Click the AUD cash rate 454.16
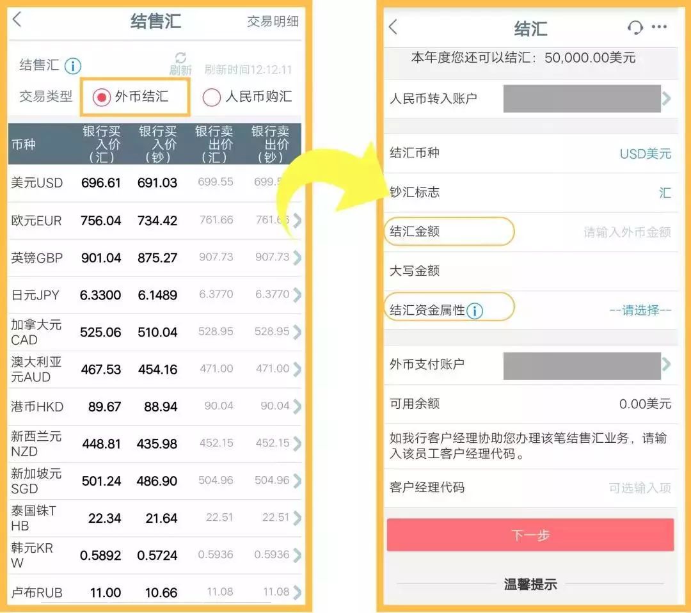 coord(158,369)
